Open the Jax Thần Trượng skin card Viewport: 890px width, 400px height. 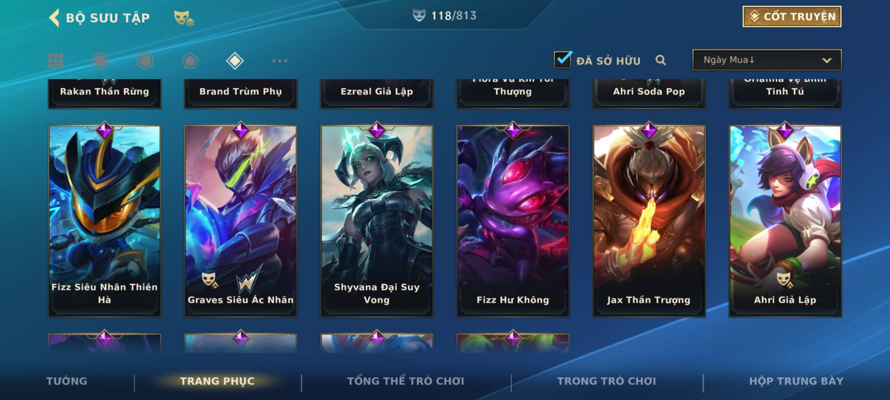649,221
